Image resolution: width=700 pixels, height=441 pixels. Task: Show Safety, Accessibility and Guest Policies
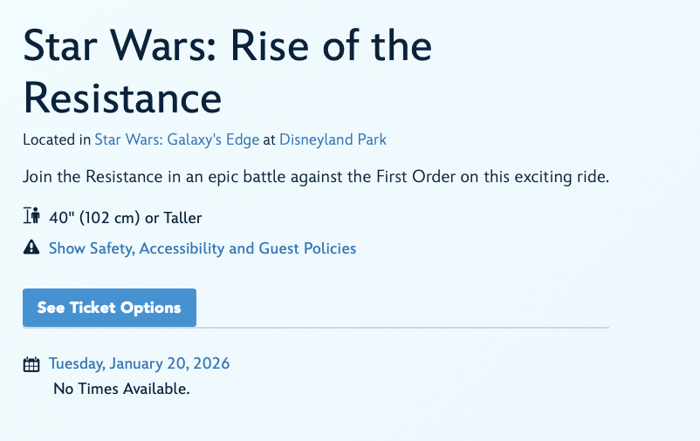202,248
